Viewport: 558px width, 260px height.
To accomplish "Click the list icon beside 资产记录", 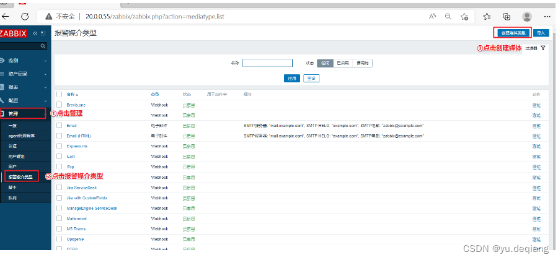I will click(2, 74).
